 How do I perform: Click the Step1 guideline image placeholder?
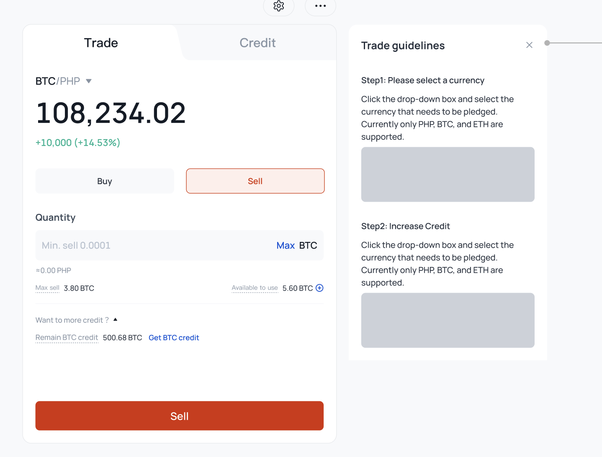(448, 174)
